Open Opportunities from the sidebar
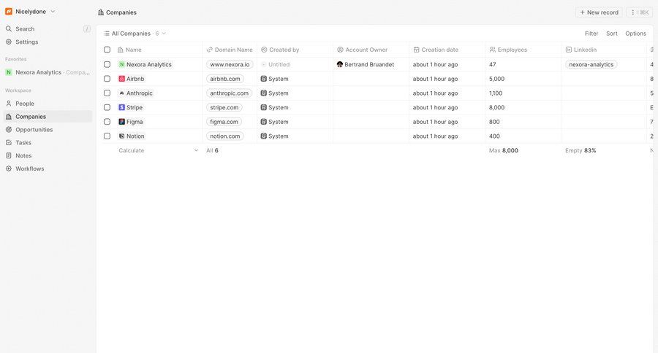 (x=48, y=129)
